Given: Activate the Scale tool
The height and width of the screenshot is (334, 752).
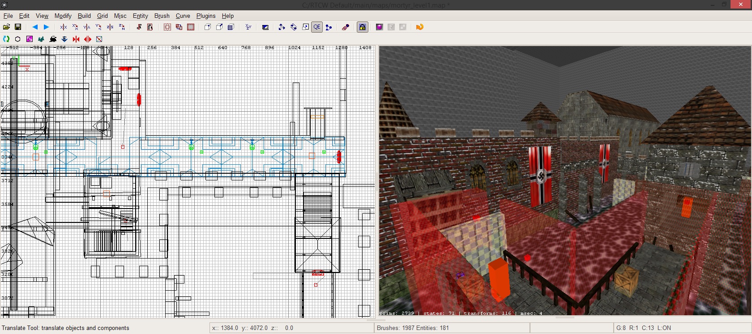Looking at the screenshot, I should coord(305,27).
